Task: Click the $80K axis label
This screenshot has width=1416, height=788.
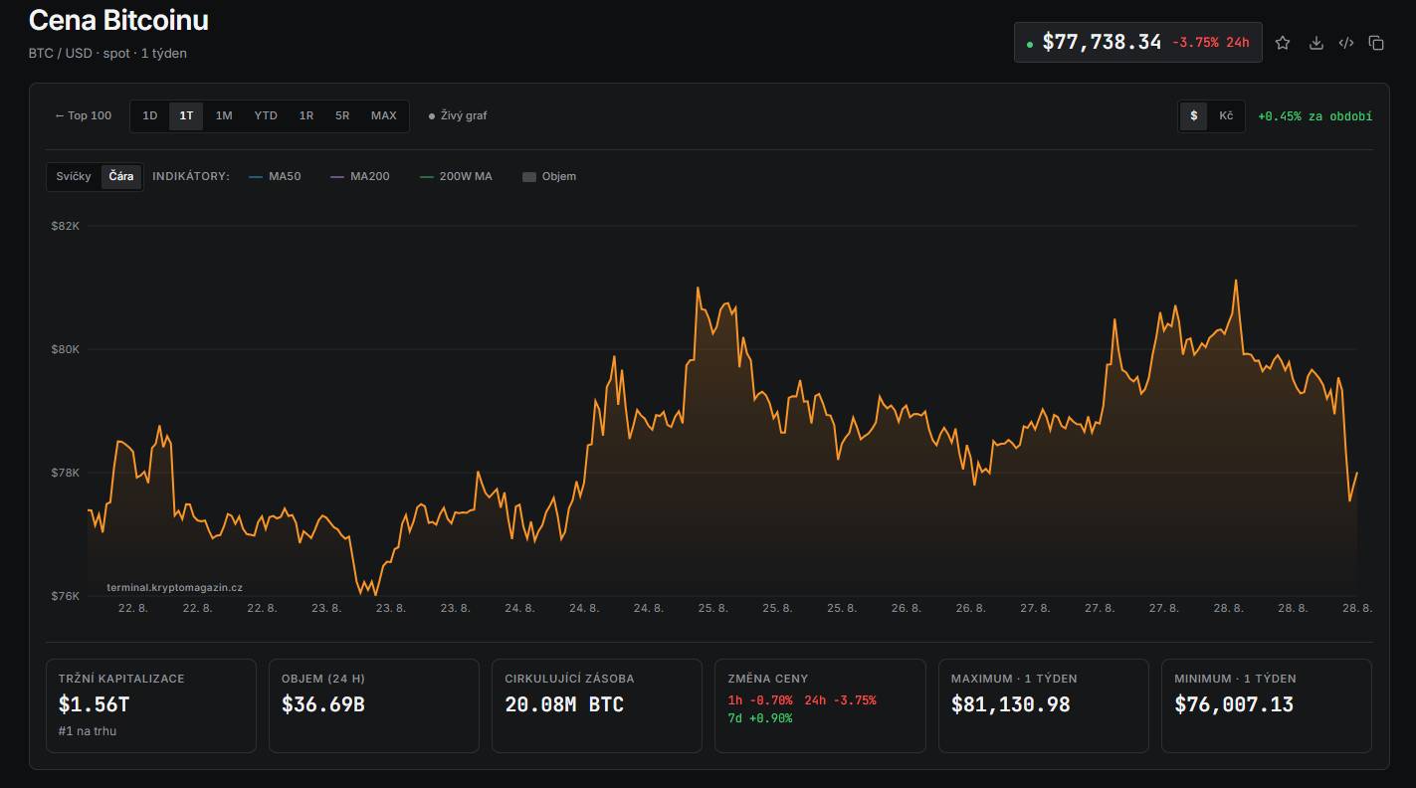Action: pyautogui.click(x=66, y=349)
